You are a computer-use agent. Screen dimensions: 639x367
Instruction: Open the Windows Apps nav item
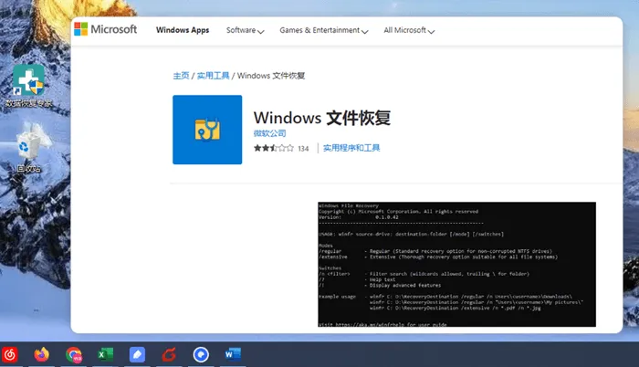(183, 30)
